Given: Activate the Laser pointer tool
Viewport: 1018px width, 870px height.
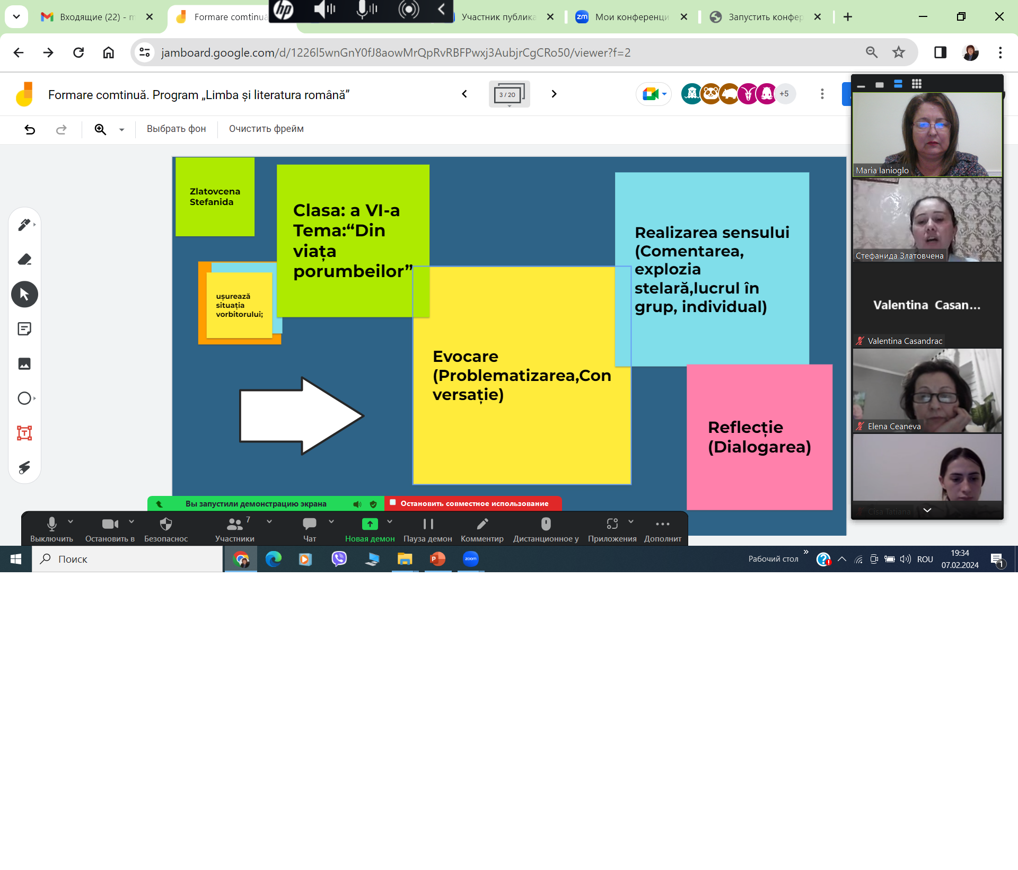Looking at the screenshot, I should point(24,467).
